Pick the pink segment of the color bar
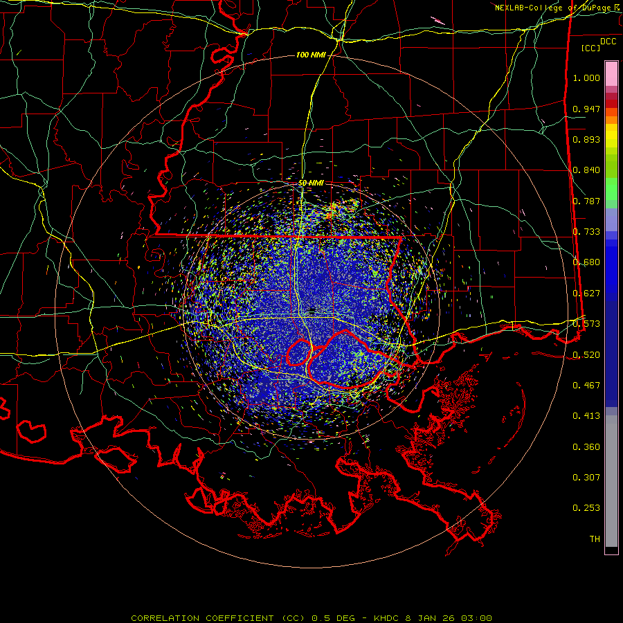Viewport: 623px width, 623px height. (x=611, y=74)
